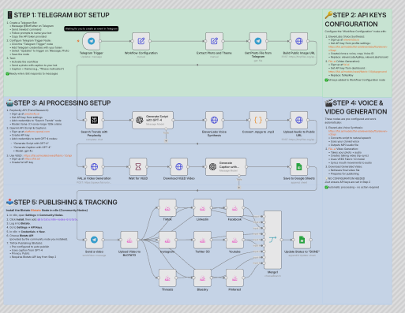Open the Threads publishing node
The width and height of the screenshot is (405, 313).
pos(167,278)
